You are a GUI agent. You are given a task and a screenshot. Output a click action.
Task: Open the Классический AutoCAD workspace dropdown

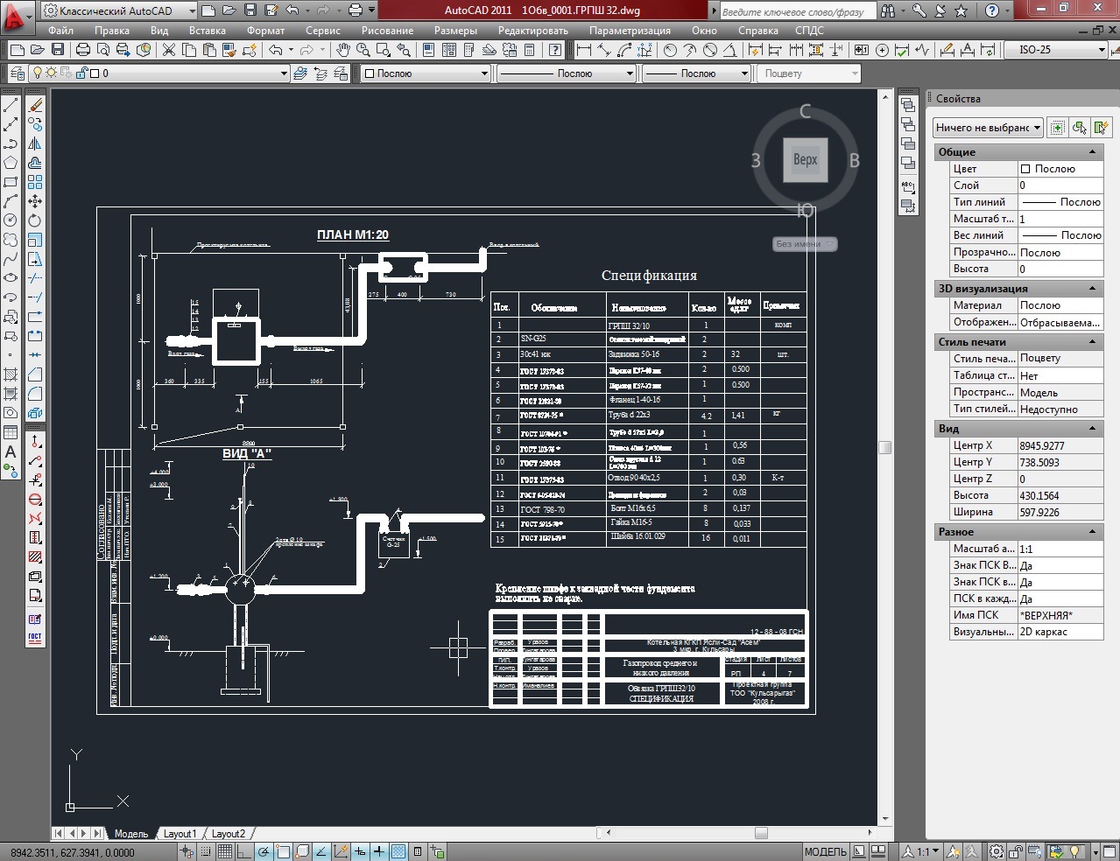119,11
